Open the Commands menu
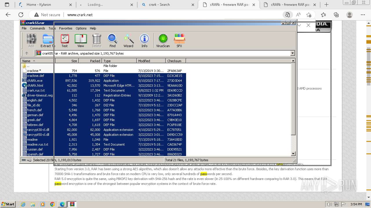This screenshot has width=371, height=208. click(37, 28)
